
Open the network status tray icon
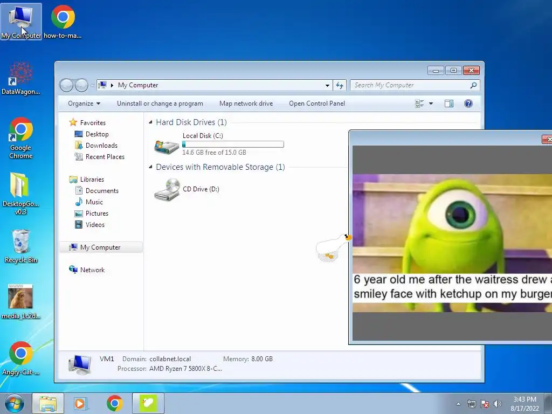(471, 404)
